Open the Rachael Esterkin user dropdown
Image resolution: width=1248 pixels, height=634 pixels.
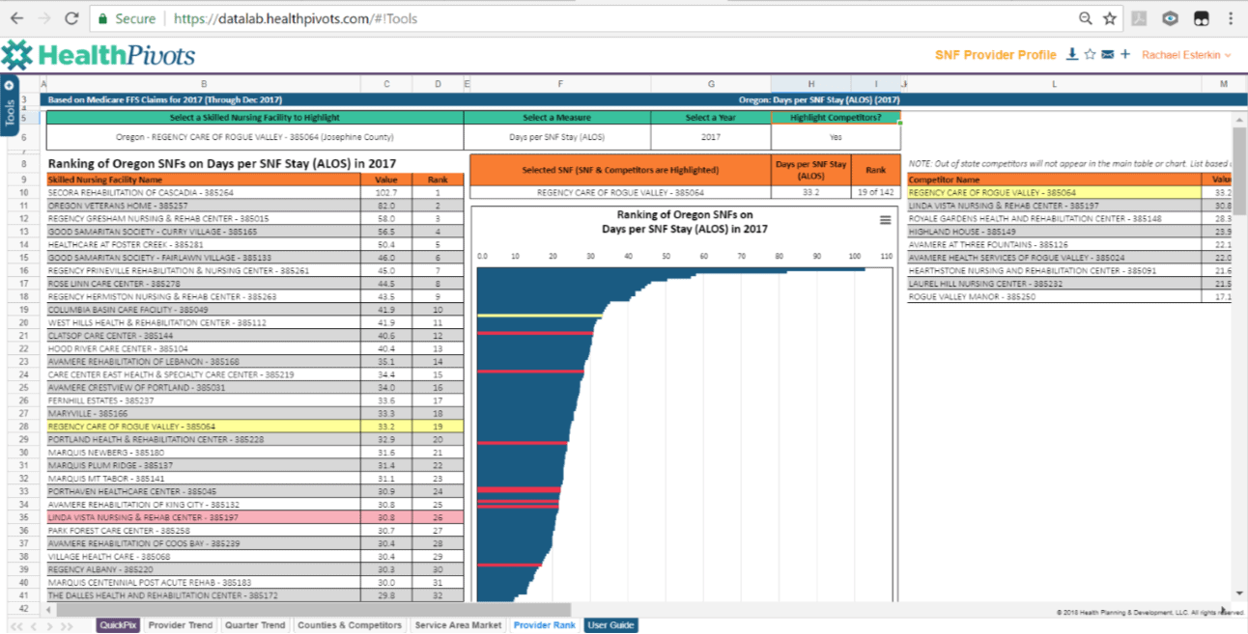tap(1186, 55)
